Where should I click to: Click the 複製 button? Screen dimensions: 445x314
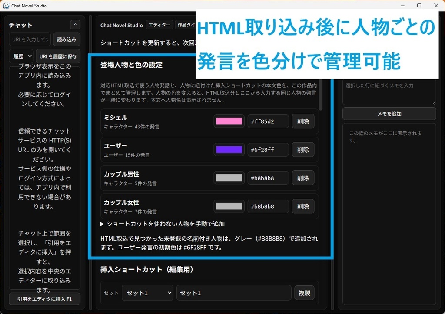click(304, 293)
